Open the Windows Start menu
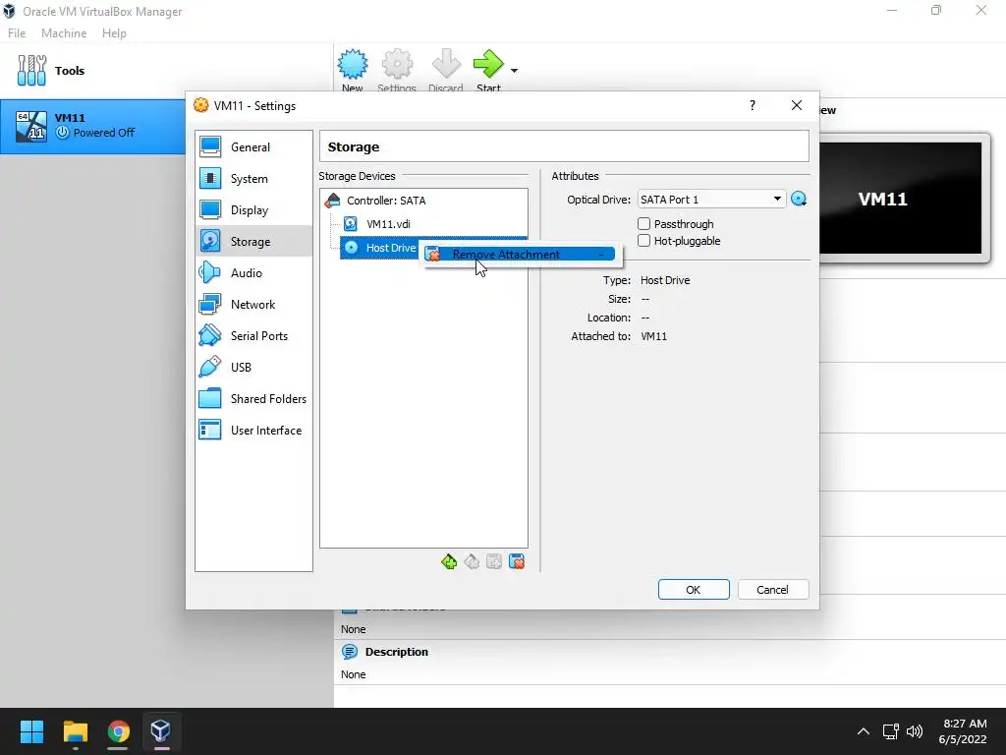Image resolution: width=1006 pixels, height=755 pixels. (x=31, y=731)
